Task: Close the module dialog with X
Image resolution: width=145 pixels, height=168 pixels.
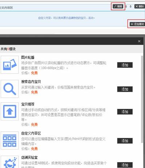Action: point(139,41)
